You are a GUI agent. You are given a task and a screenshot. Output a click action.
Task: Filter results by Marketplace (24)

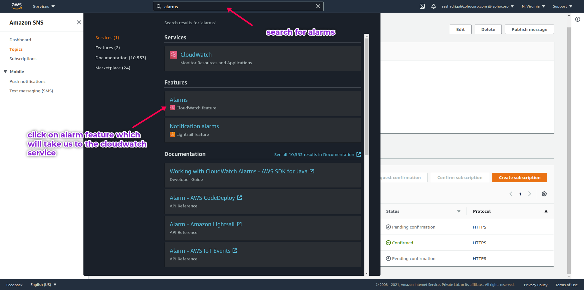coord(113,68)
